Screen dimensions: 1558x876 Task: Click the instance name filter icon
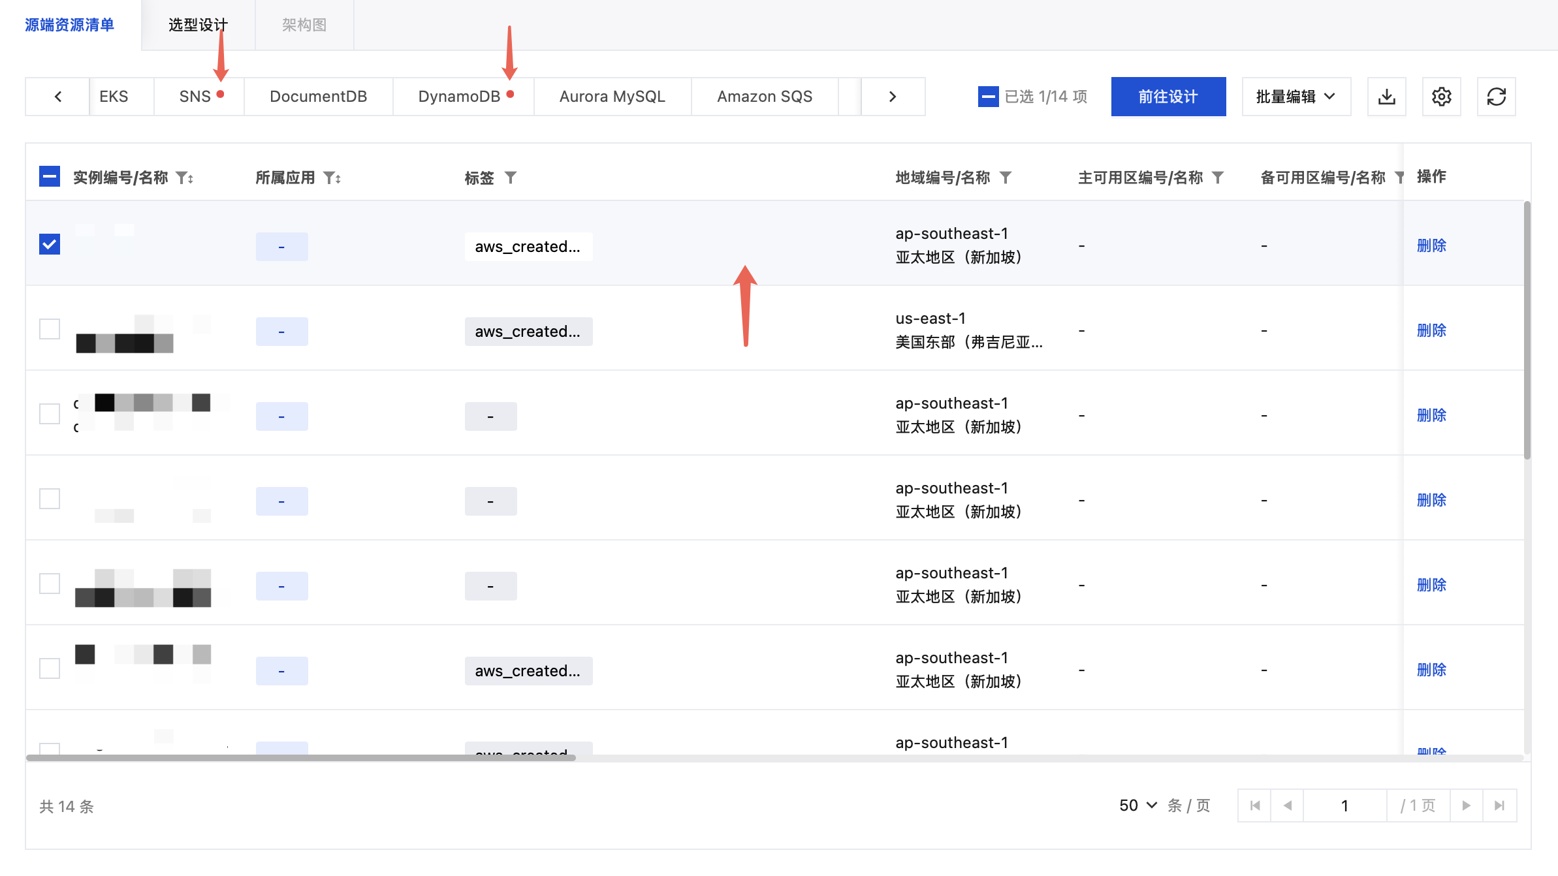click(183, 178)
